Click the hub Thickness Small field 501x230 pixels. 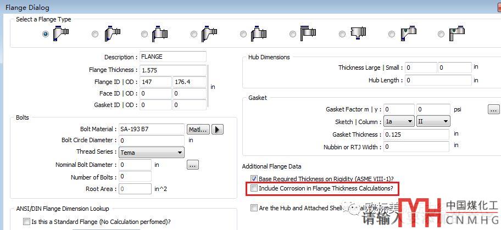(x=455, y=68)
